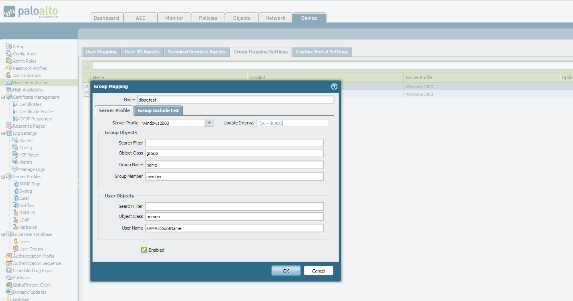Screen dimensions: 573x301
Task: Collapse the Local User Database node
Action: pos(3,234)
